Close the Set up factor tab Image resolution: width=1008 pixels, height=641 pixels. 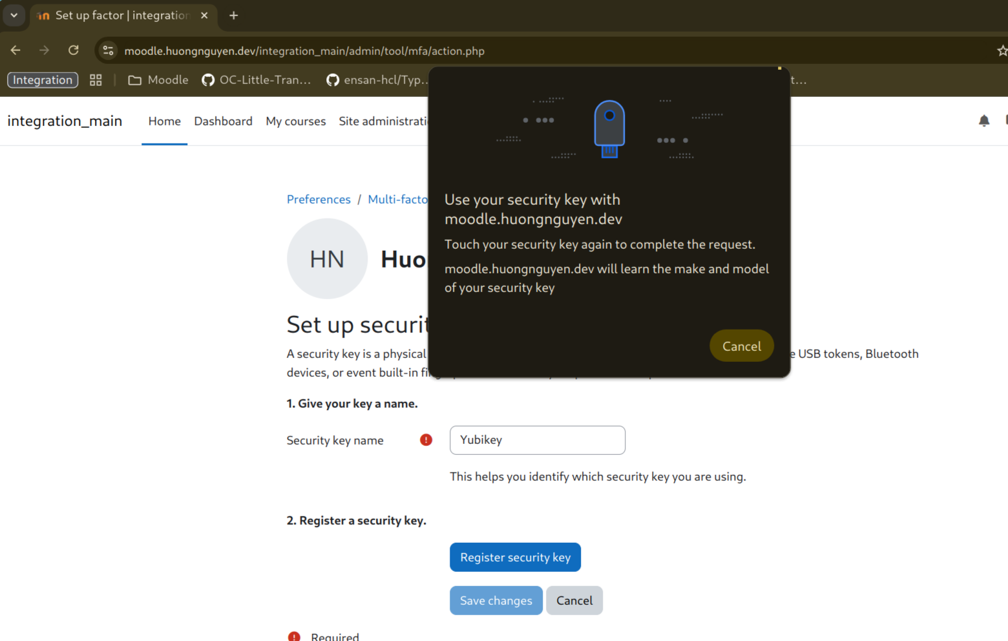tap(204, 15)
